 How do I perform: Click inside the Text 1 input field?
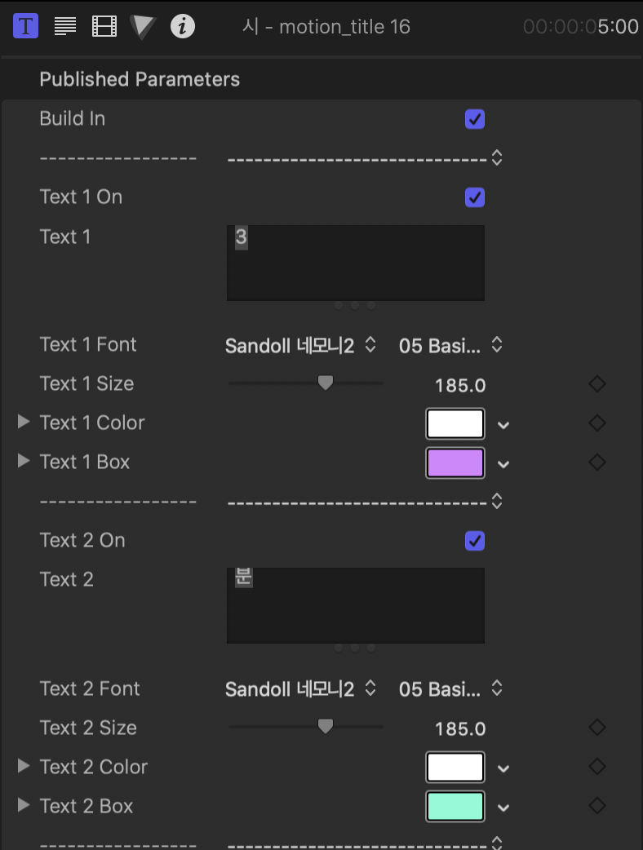pos(356,263)
